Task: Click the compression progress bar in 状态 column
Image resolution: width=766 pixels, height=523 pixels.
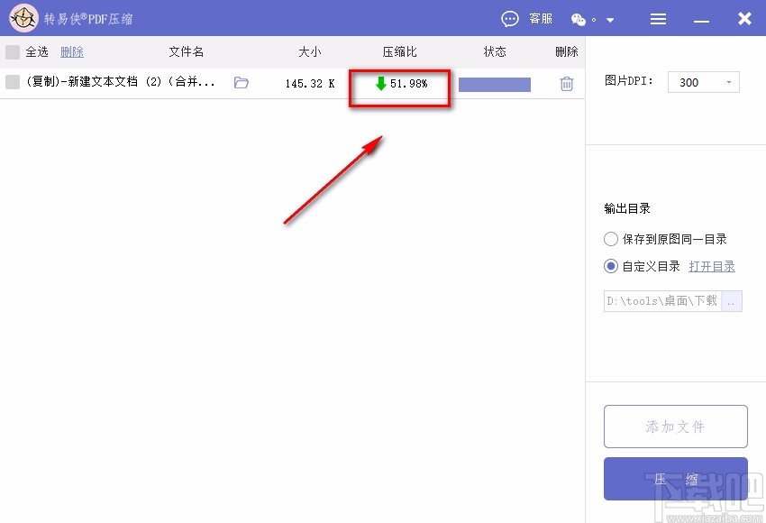Action: click(x=494, y=84)
